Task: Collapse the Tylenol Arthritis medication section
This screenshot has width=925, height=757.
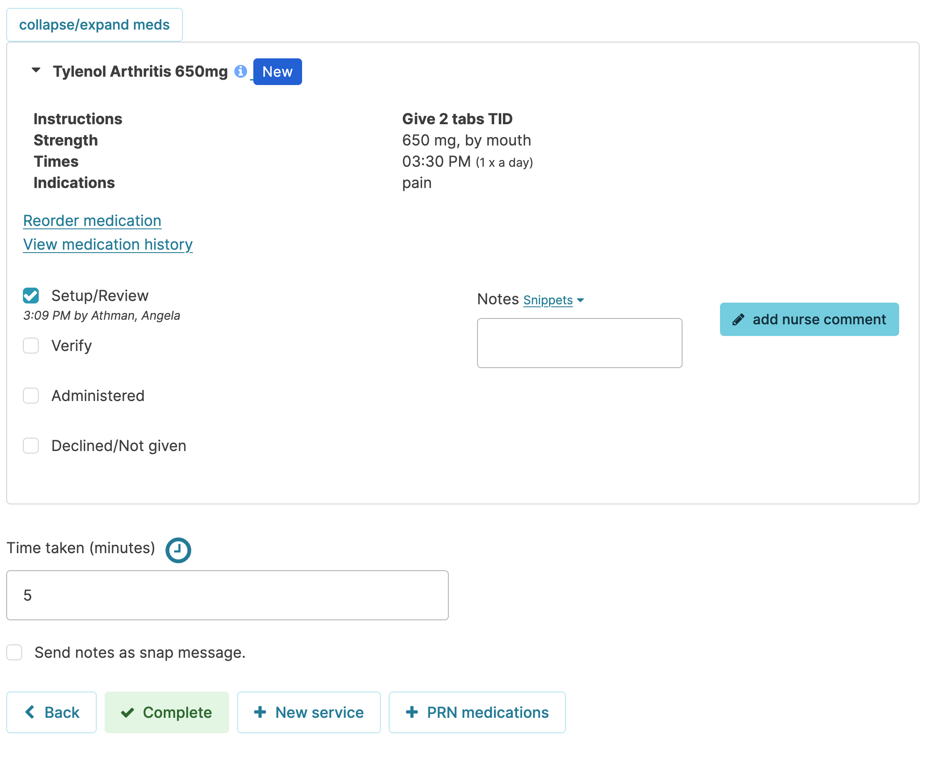Action: [x=36, y=70]
